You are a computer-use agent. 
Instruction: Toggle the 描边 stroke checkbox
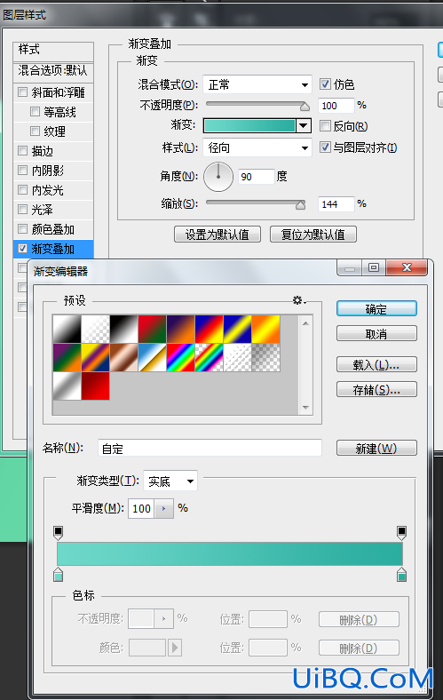click(22, 150)
